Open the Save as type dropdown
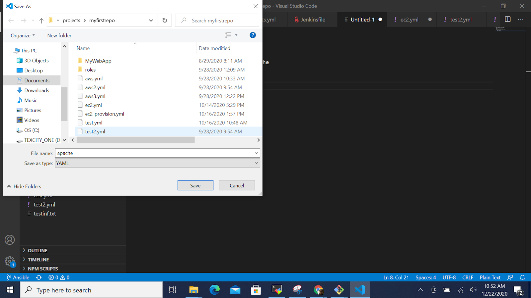 pos(157,163)
